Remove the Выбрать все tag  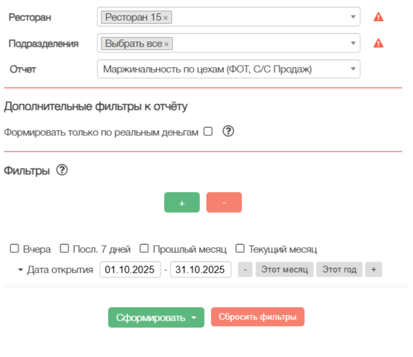[x=166, y=44]
